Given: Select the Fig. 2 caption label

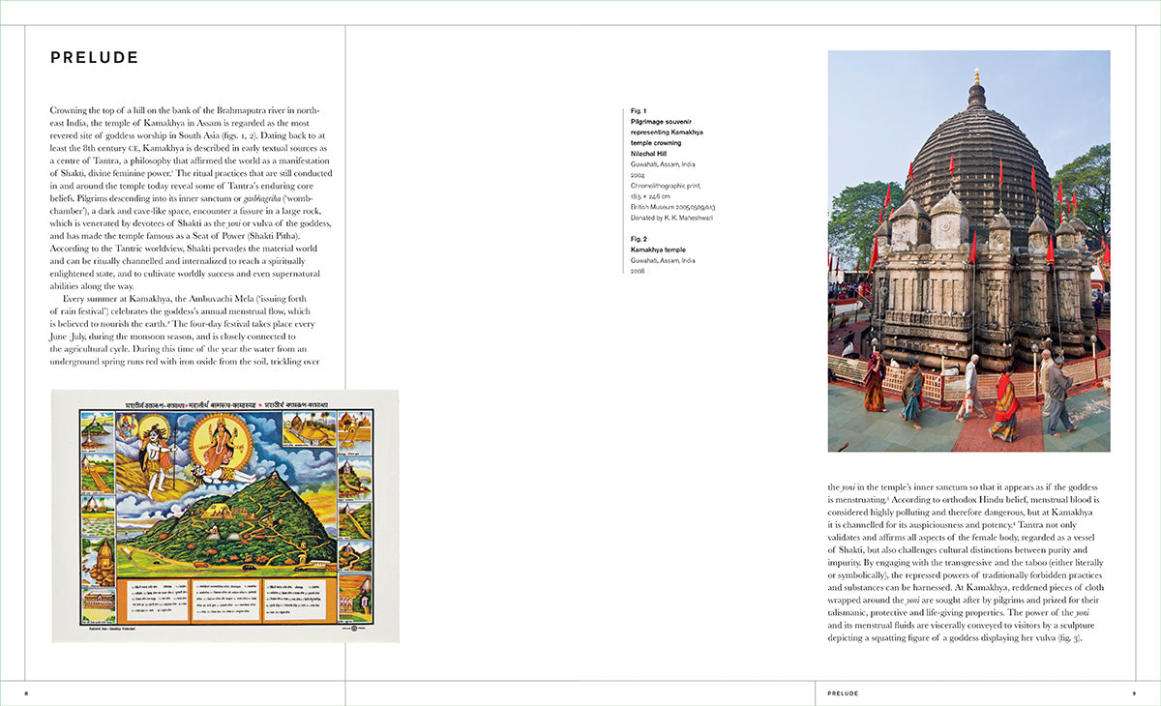Looking at the screenshot, I should pyautogui.click(x=639, y=239).
